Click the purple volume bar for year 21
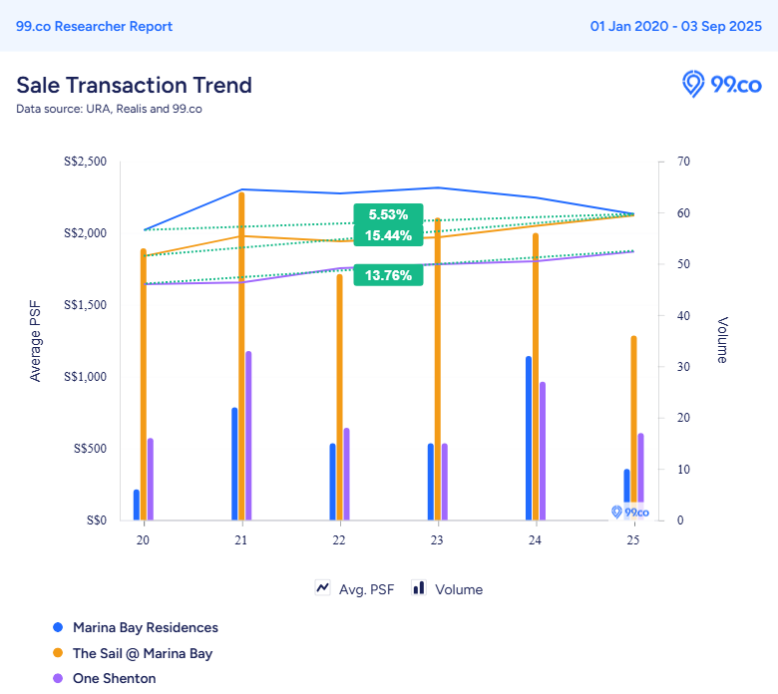 (248, 435)
